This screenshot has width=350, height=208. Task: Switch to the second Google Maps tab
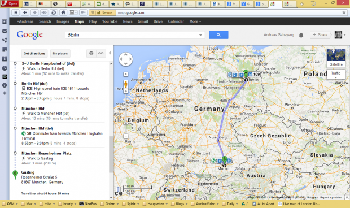coord(289,4)
